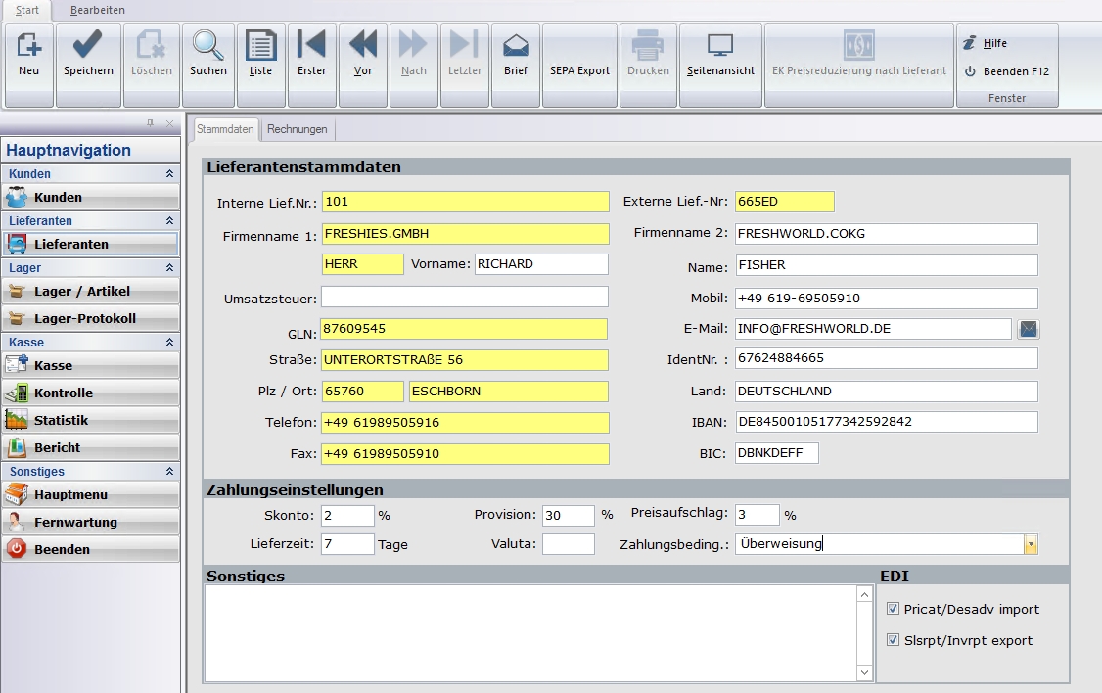Jump to first record with Erster

[x=311, y=55]
